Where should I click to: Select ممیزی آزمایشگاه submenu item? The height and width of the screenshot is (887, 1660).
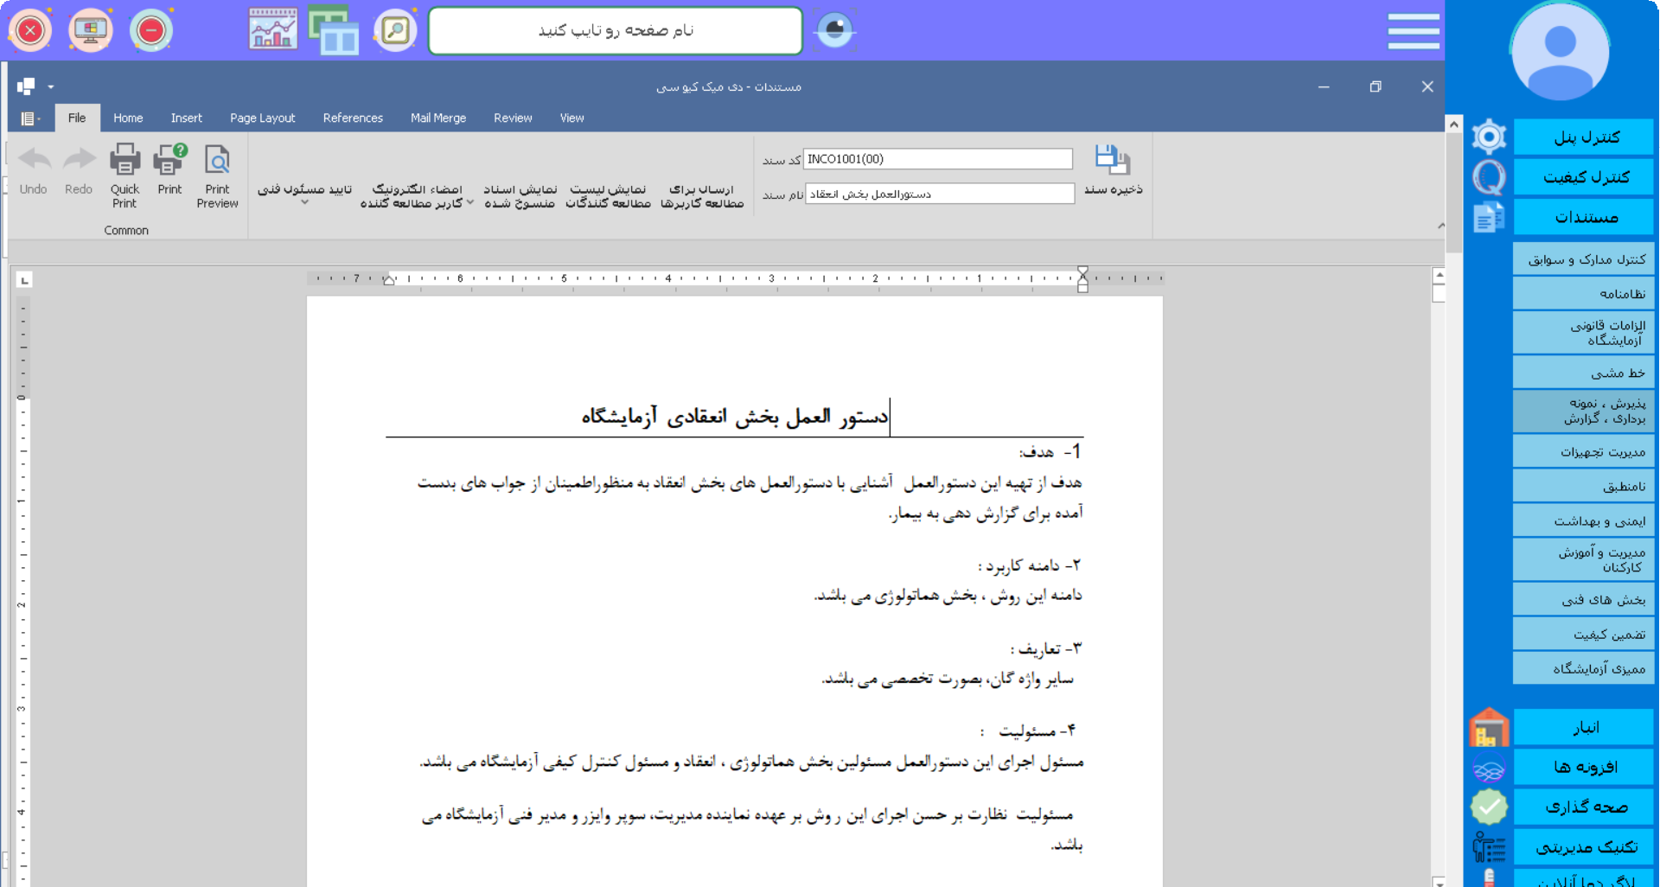tap(1584, 668)
